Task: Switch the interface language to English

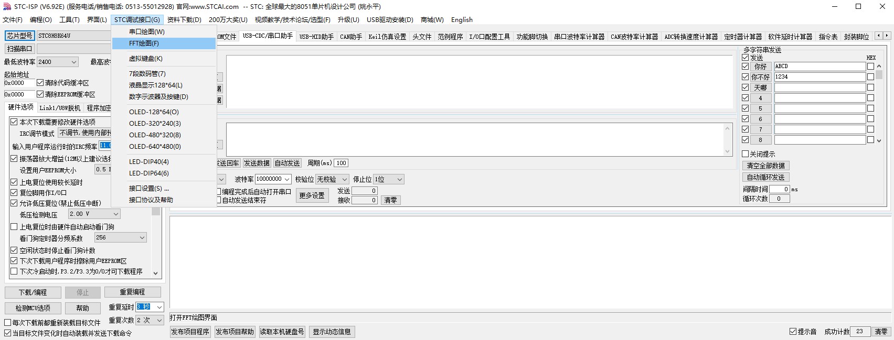Action: [462, 20]
